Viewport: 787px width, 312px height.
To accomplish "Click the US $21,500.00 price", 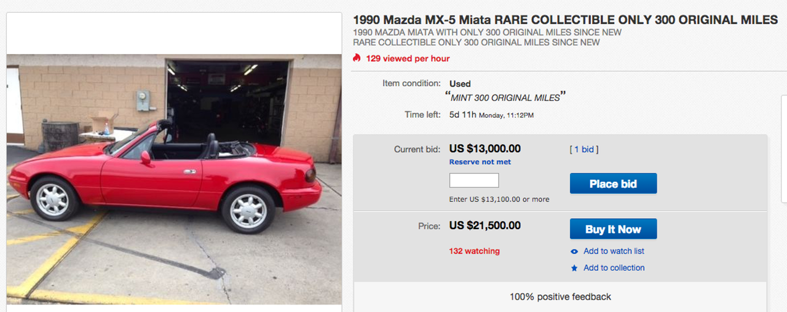I will (485, 226).
